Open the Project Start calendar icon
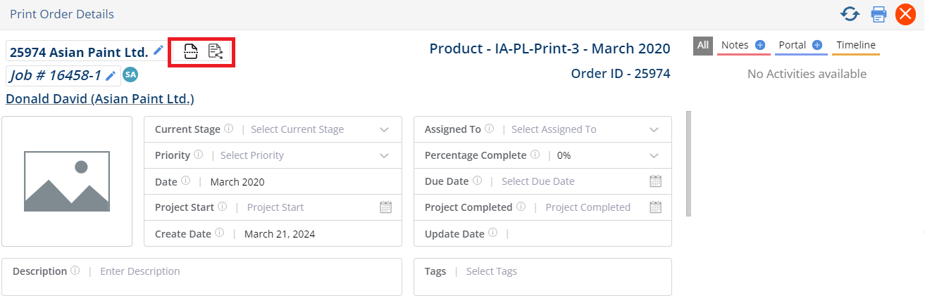The height and width of the screenshot is (298, 925). (385, 207)
